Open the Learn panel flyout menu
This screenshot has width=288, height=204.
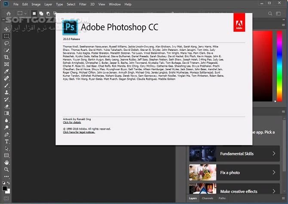(283, 111)
